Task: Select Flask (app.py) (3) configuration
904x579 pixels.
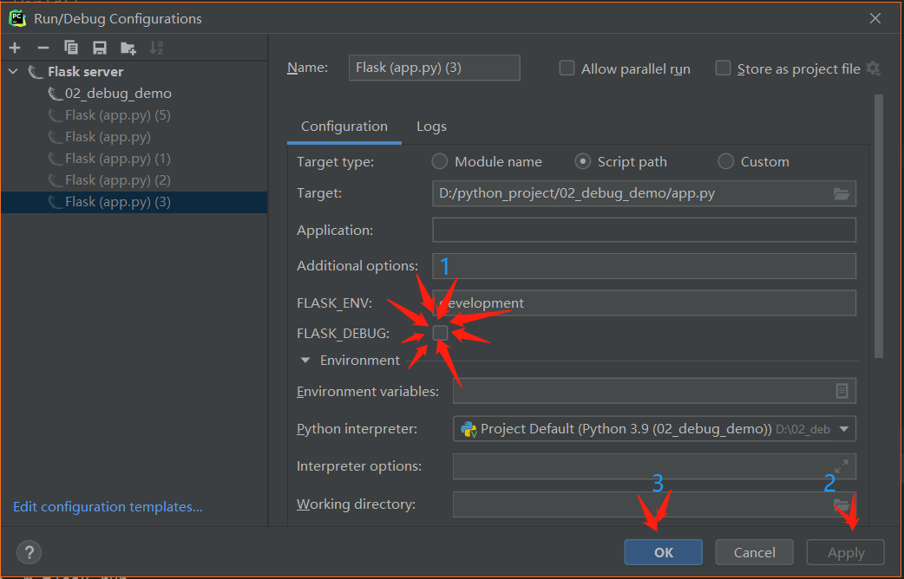Action: click(x=134, y=202)
